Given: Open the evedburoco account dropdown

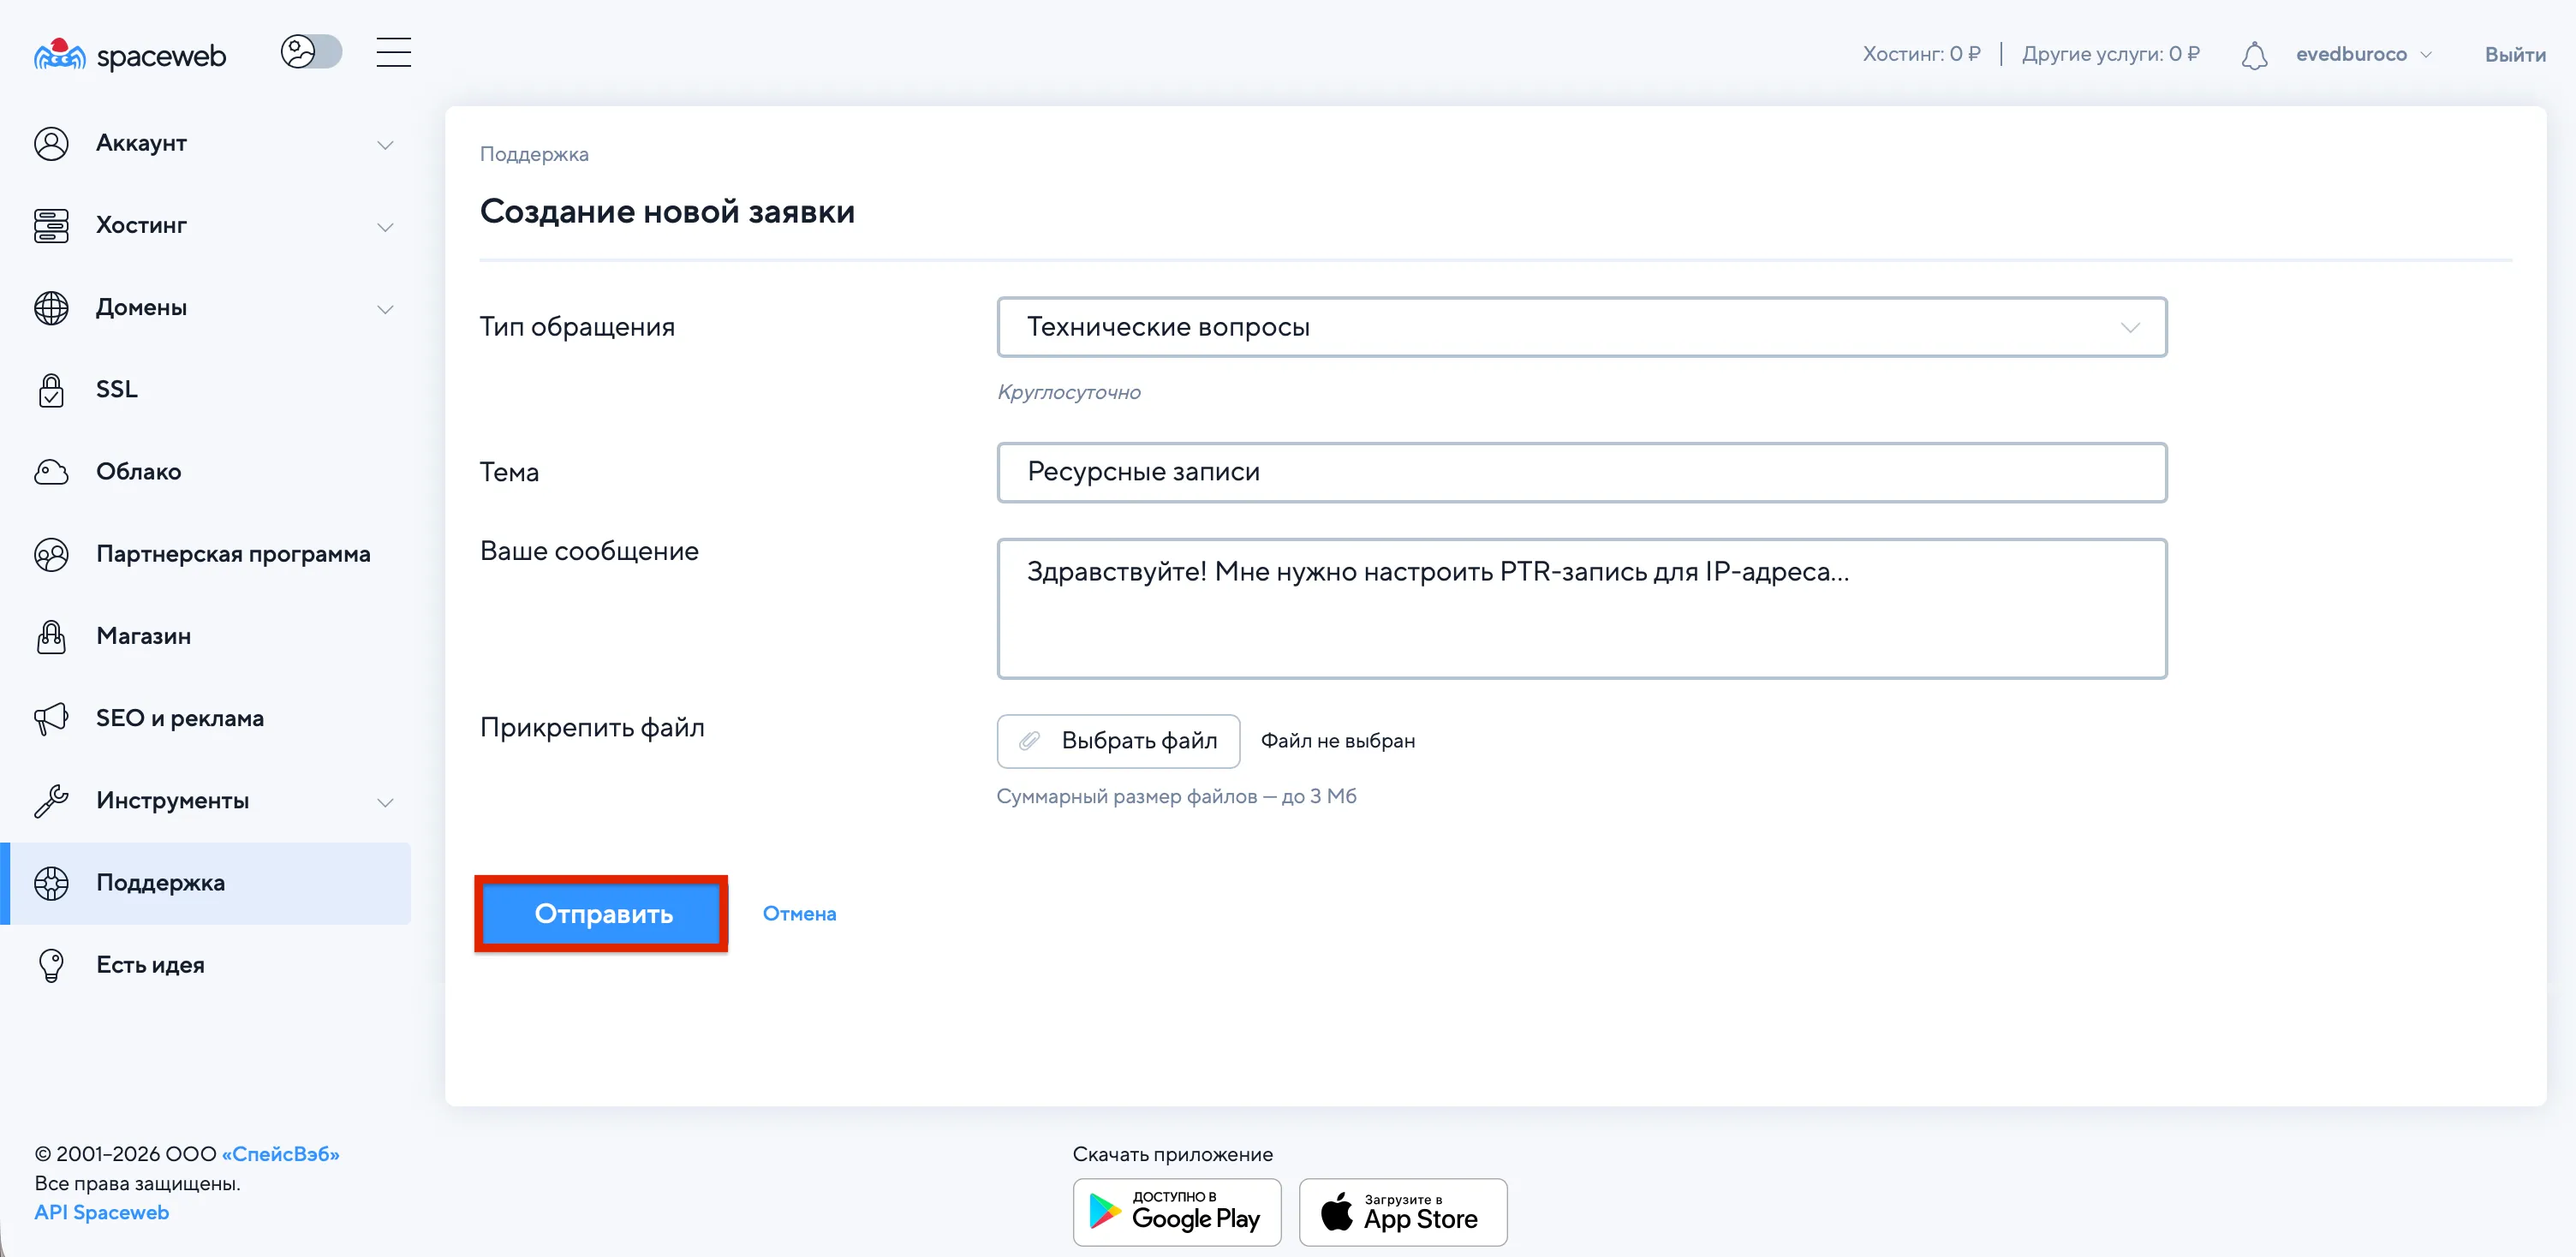Looking at the screenshot, I should tap(2363, 55).
